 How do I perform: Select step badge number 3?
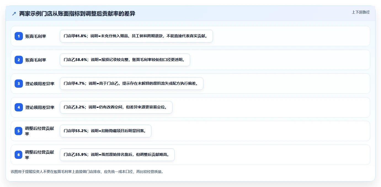(x=19, y=84)
